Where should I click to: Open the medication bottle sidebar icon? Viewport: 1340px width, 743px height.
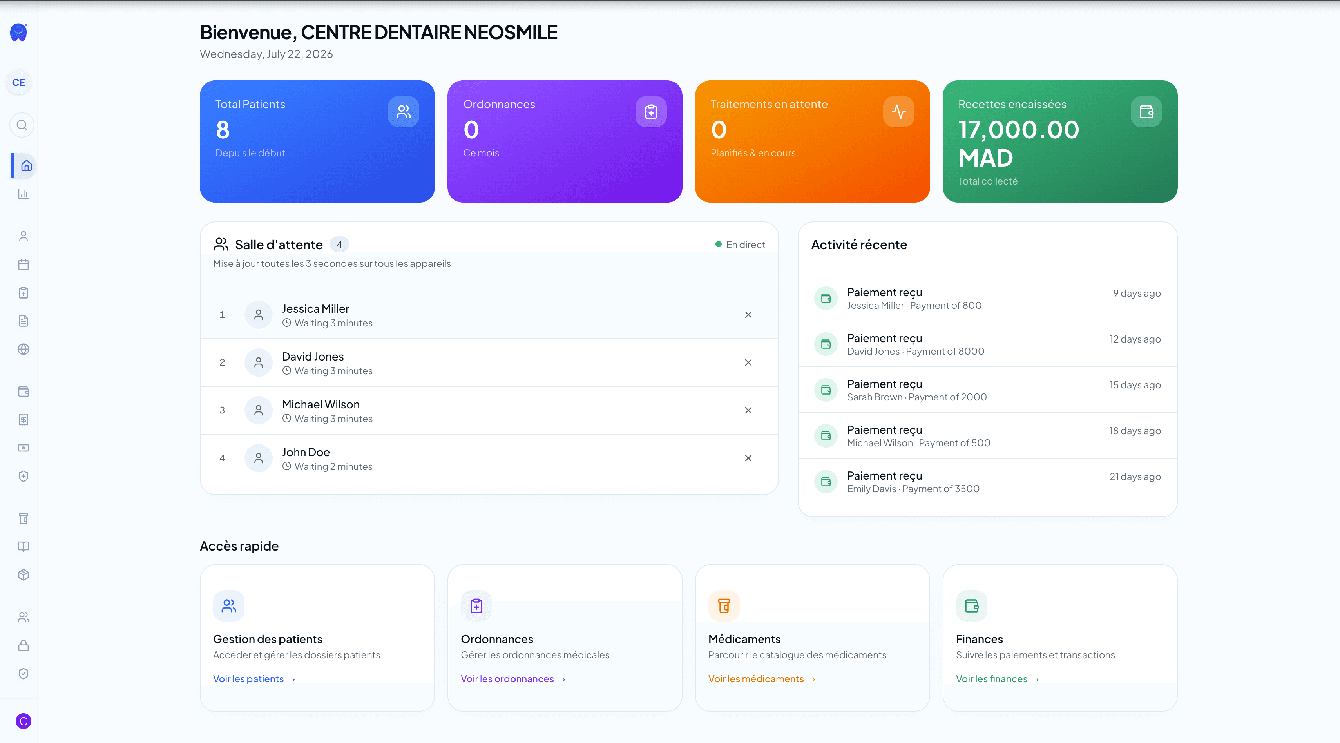pyautogui.click(x=24, y=518)
